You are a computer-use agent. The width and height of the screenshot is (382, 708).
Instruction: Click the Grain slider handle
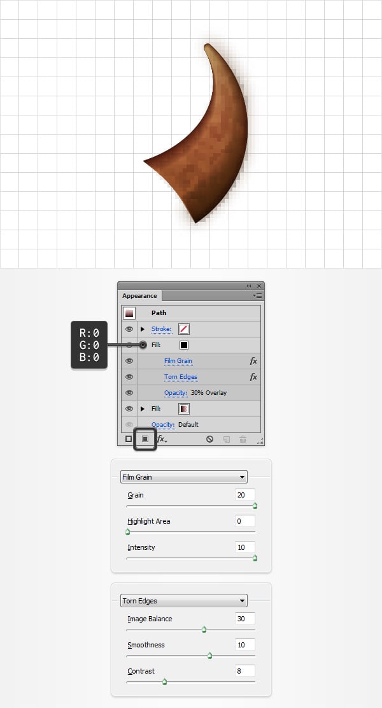[x=255, y=506]
